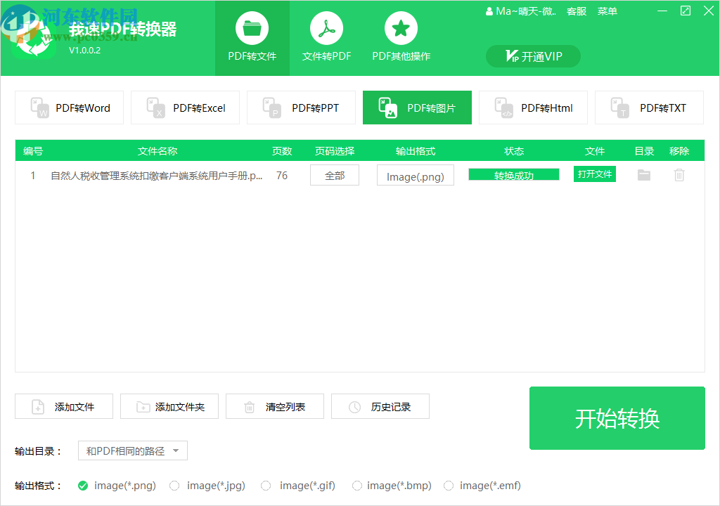The height and width of the screenshot is (506, 720).
Task: Start conversion with 开始转换 button
Action: click(x=617, y=418)
